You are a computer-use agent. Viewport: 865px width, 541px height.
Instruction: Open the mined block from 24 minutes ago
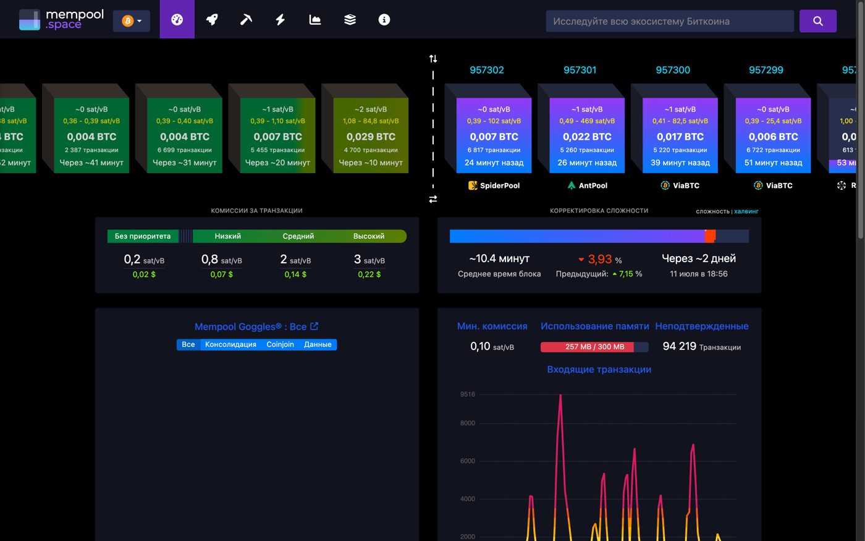pos(494,135)
